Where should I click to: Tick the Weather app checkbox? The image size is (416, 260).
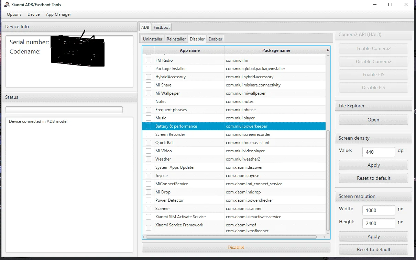[x=149, y=159]
